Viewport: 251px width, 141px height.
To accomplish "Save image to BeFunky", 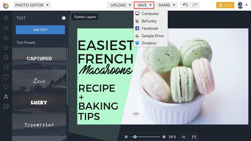I will (x=151, y=21).
